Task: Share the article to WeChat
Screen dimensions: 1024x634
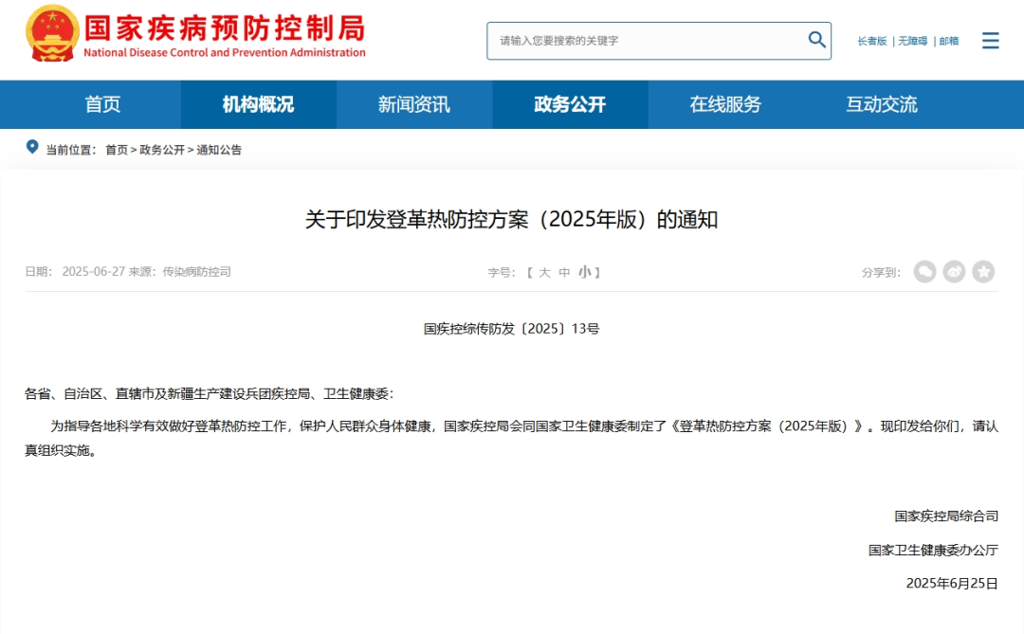Action: pos(924,271)
